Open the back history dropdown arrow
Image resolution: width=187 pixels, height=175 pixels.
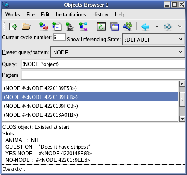(157, 26)
